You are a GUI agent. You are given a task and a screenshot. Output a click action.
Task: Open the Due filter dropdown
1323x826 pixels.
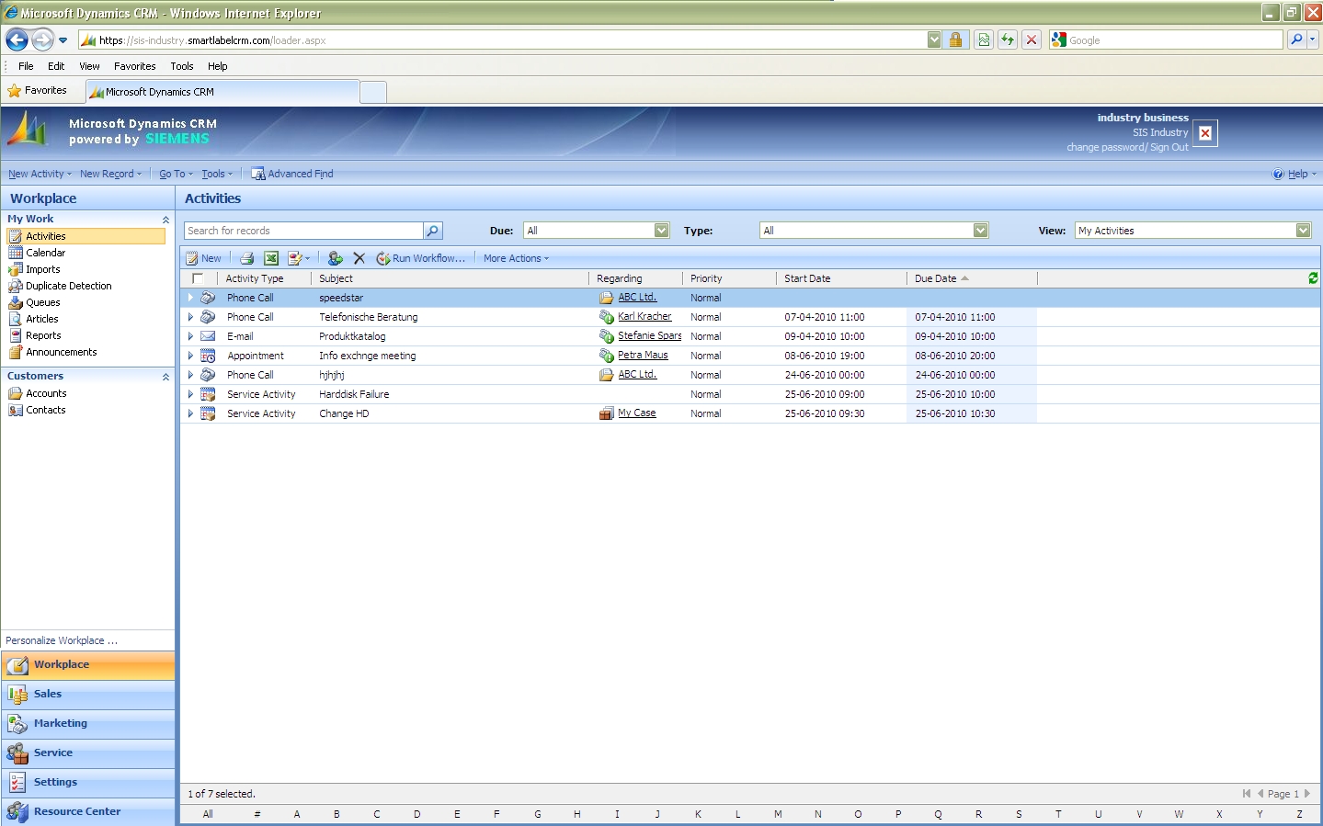pos(661,231)
